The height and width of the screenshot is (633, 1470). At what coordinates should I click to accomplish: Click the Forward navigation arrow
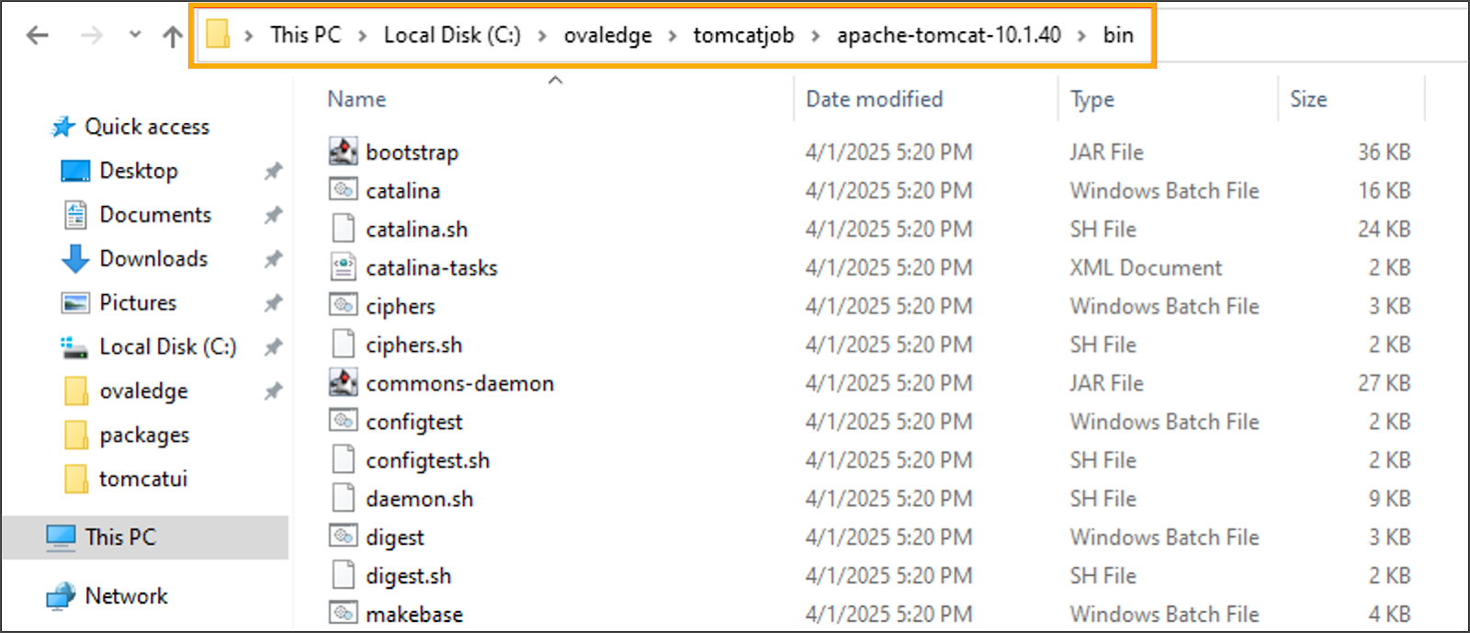pyautogui.click(x=91, y=36)
